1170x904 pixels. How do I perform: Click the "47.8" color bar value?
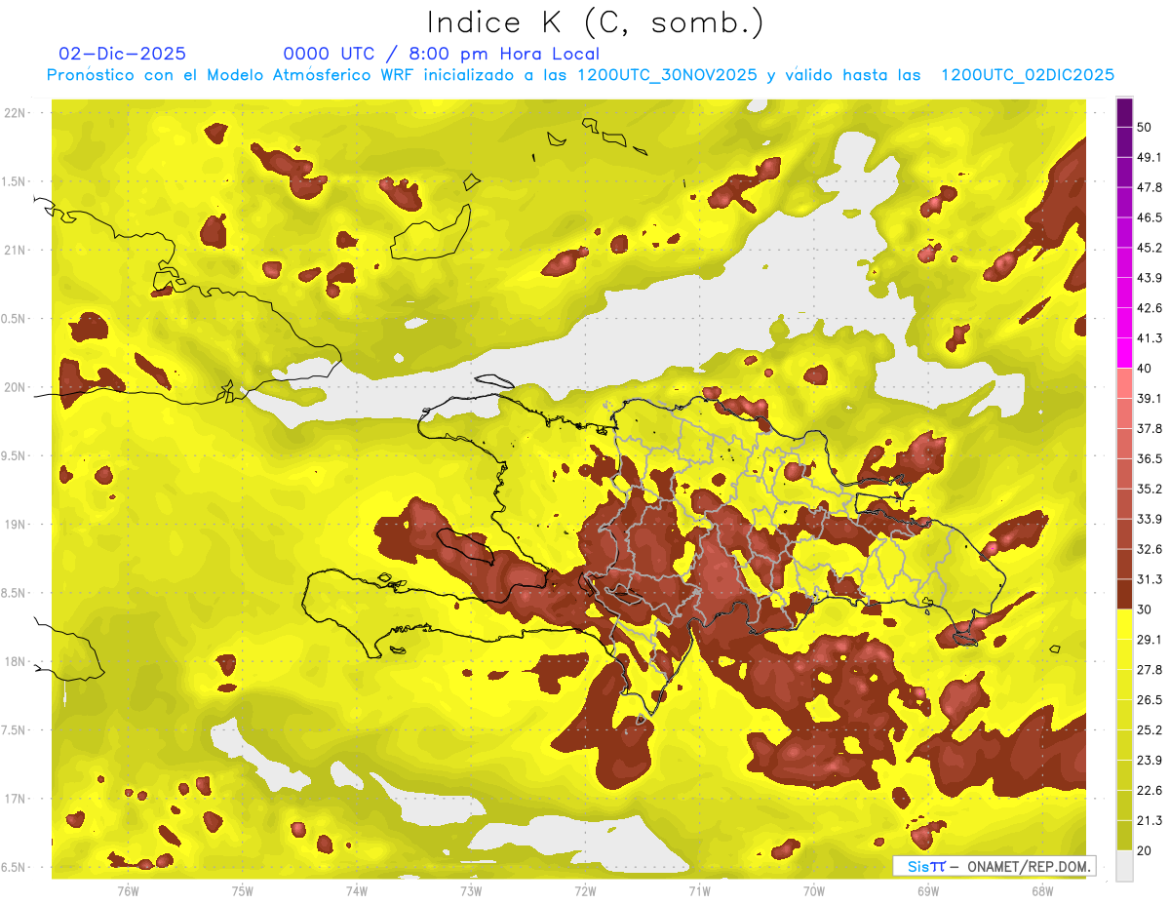point(1149,187)
